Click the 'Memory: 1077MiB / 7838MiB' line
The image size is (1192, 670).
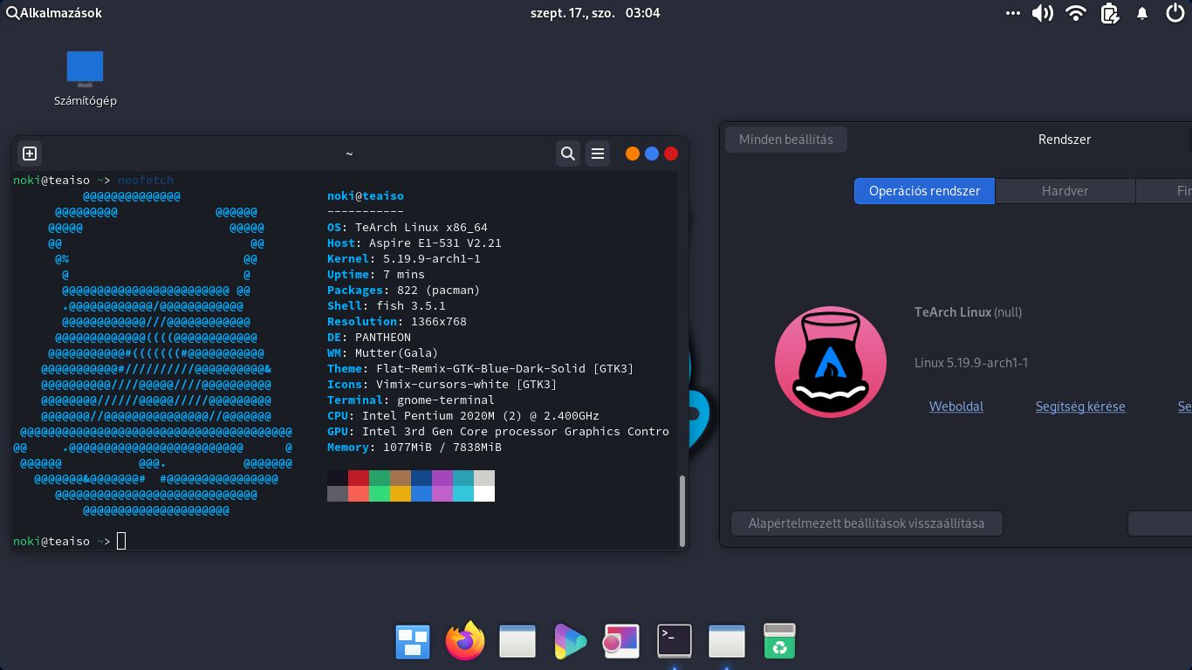(x=414, y=447)
